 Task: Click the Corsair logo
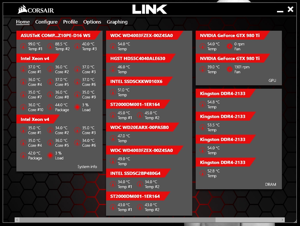(36, 9)
